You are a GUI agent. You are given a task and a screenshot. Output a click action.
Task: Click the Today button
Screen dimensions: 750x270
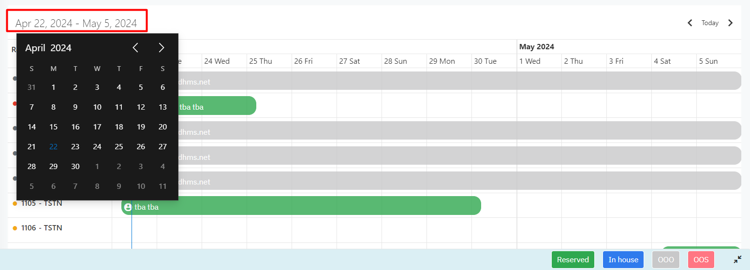(710, 23)
